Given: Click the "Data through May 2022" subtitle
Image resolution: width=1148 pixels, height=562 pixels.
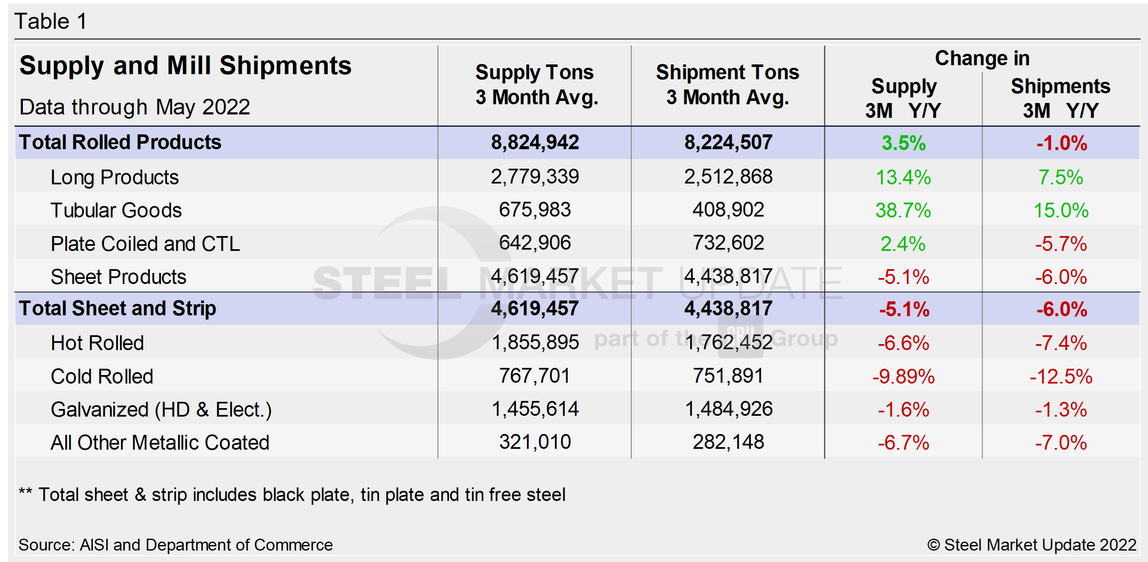Looking at the screenshot, I should [x=134, y=107].
